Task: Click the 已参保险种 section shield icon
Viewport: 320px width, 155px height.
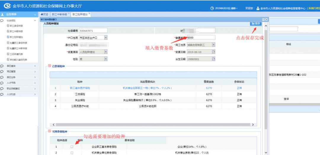Action: point(49,66)
